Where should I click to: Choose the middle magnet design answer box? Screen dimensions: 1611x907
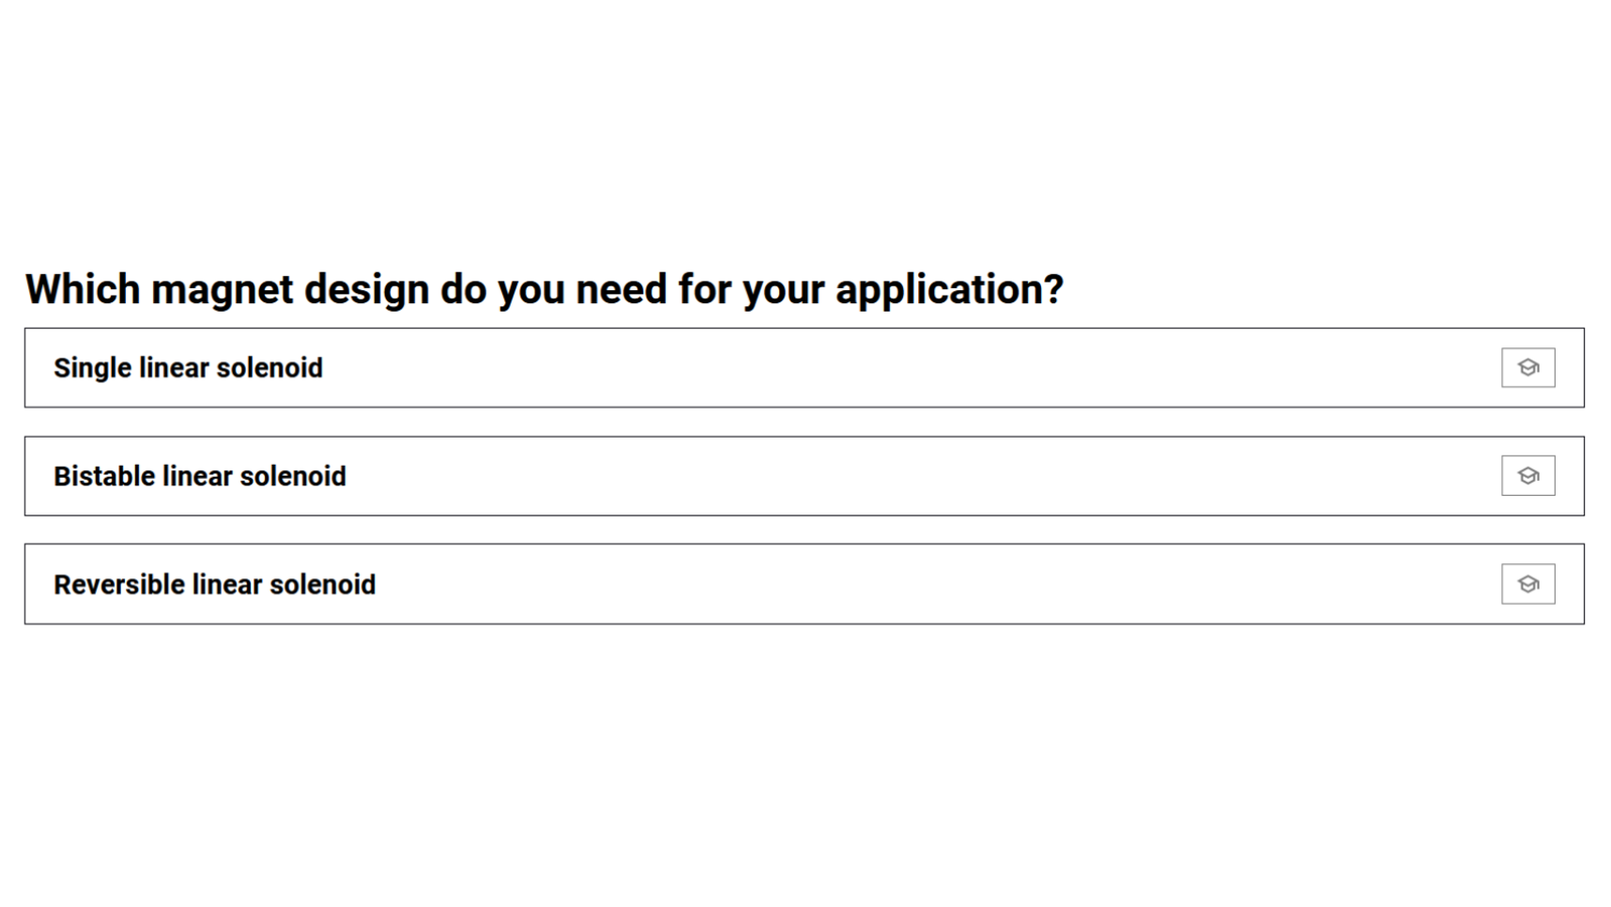pos(751,476)
